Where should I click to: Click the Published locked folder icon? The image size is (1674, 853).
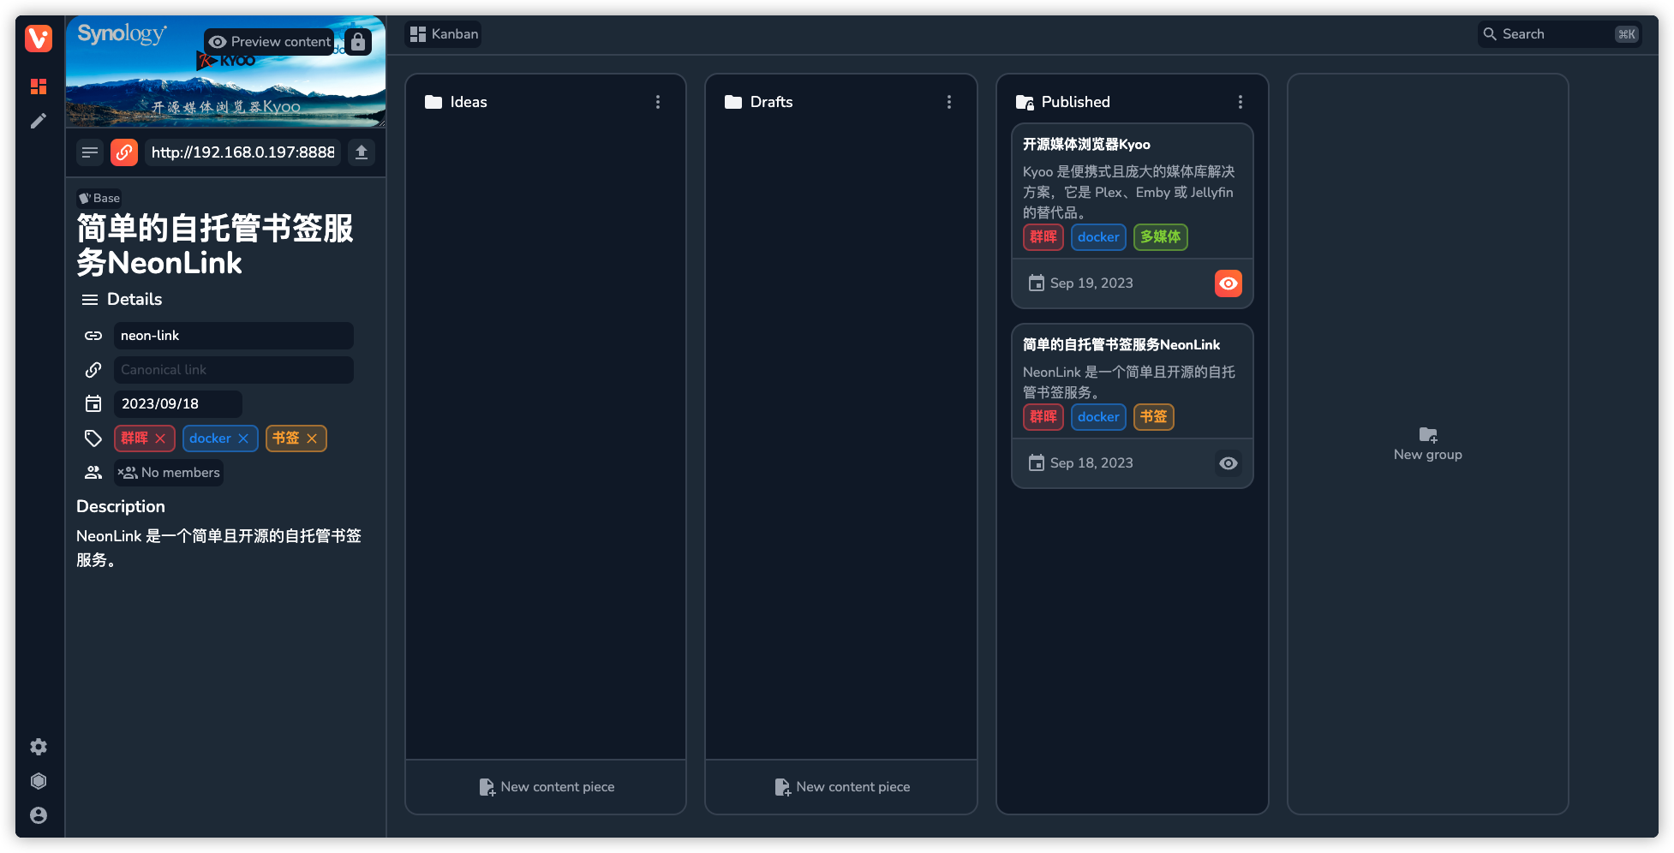(x=1025, y=102)
